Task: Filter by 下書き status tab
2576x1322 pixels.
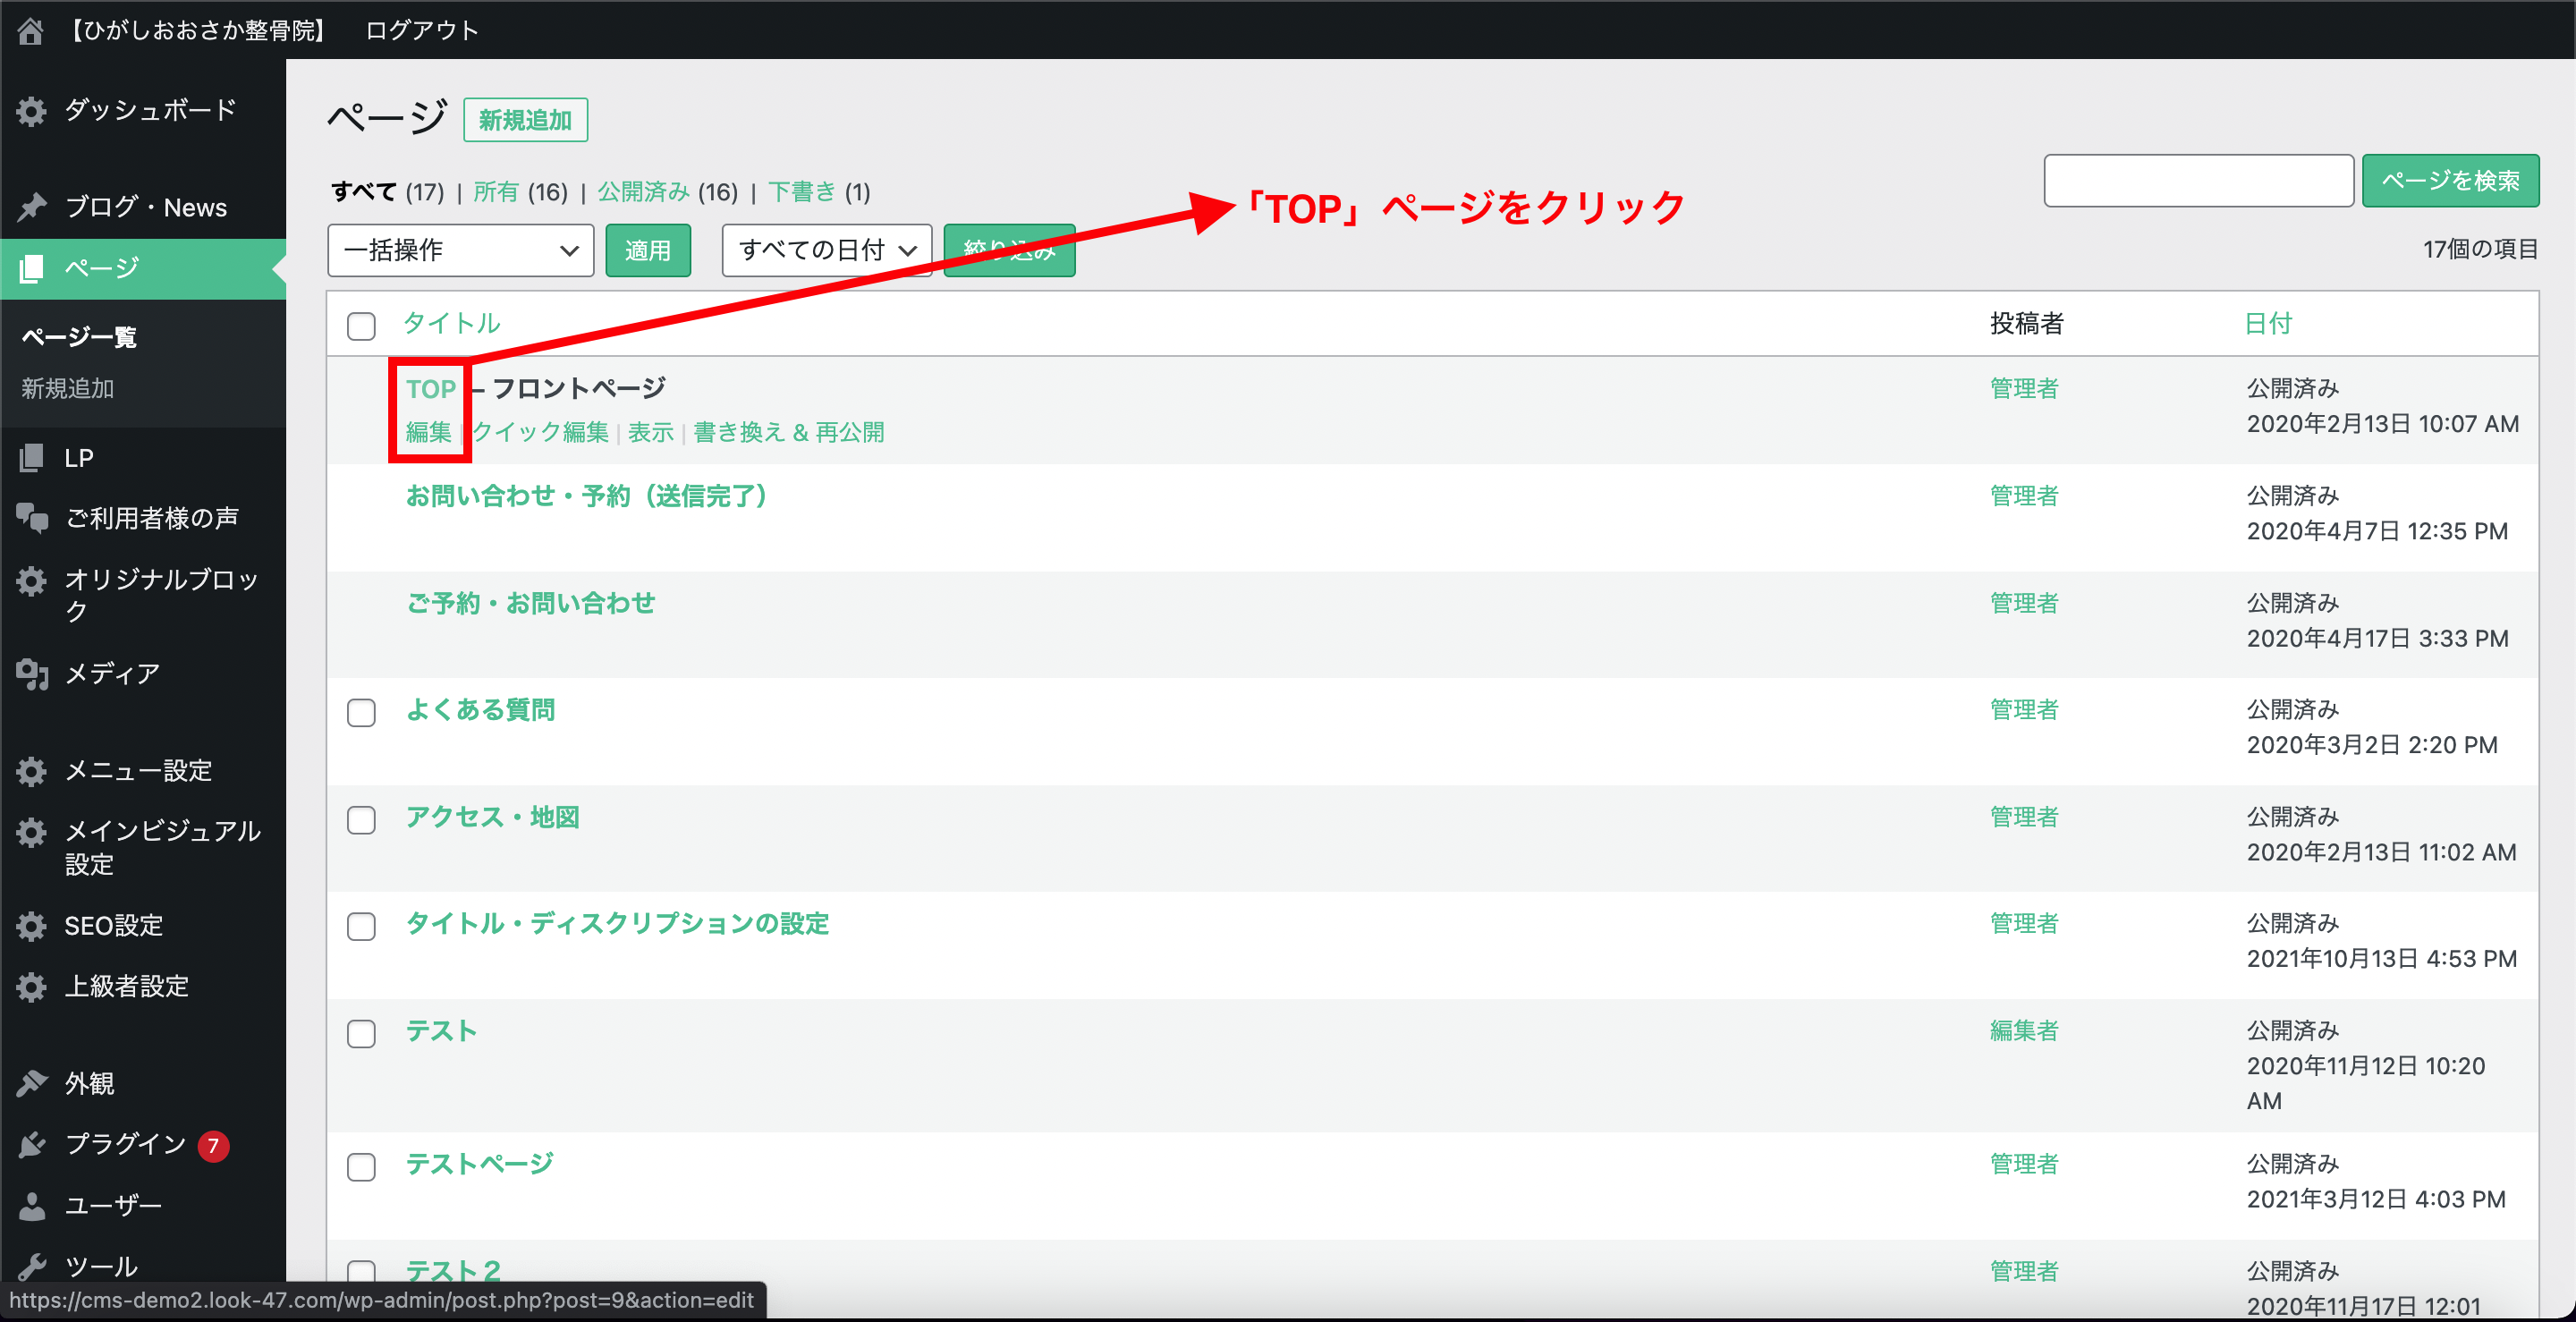Action: coord(801,191)
